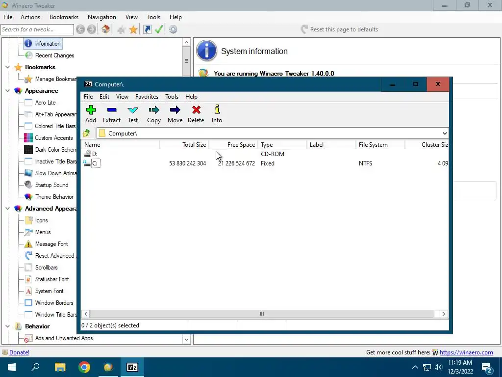Select Scrollbars tree item
This screenshot has height=377, width=502.
46,268
